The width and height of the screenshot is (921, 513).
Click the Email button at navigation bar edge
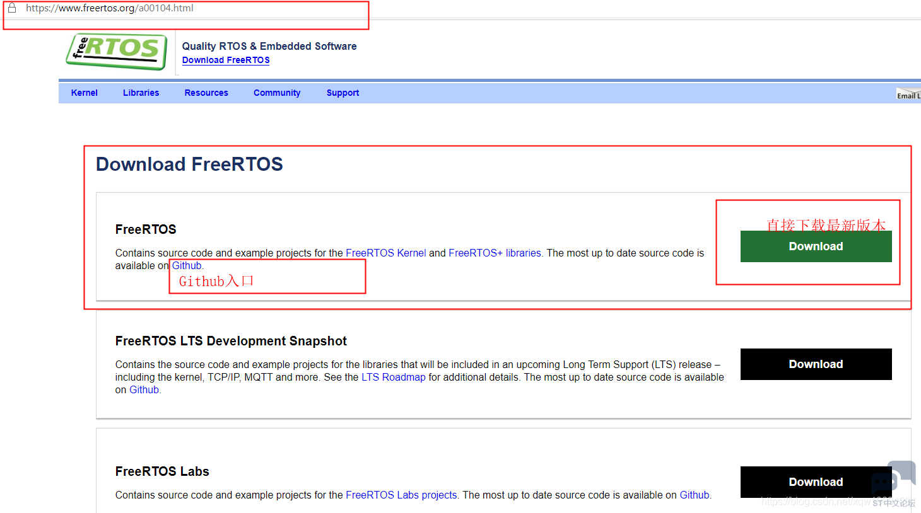click(x=908, y=95)
